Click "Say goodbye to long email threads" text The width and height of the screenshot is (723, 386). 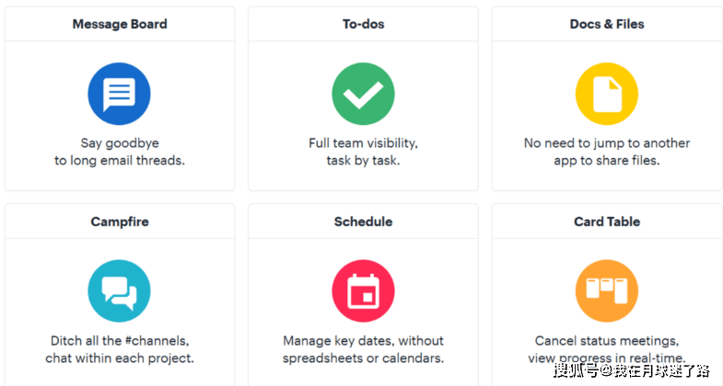[x=120, y=152]
